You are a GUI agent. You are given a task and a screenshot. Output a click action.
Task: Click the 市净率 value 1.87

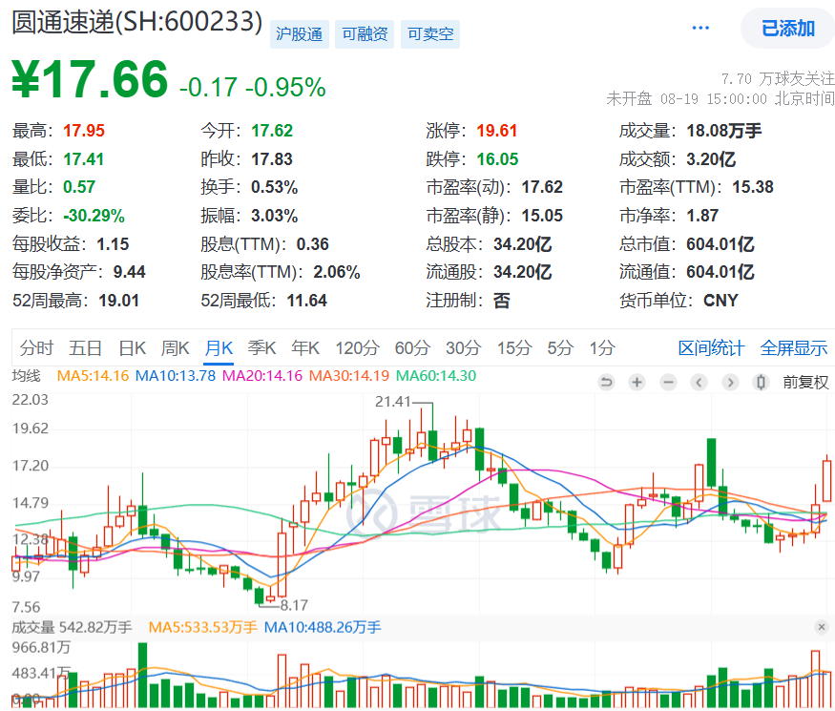702,216
